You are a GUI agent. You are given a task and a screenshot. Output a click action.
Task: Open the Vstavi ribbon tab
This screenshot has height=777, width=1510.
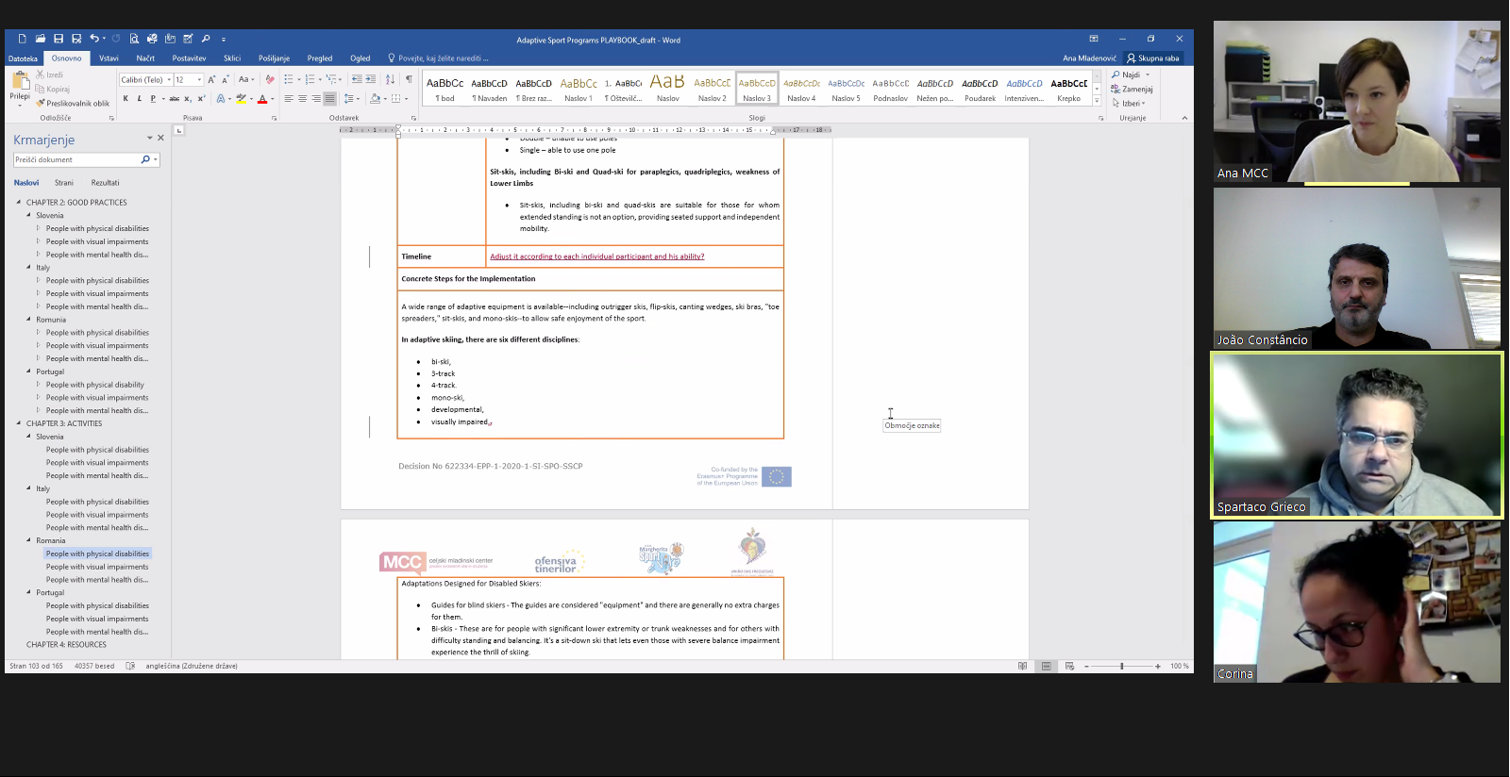109,58
